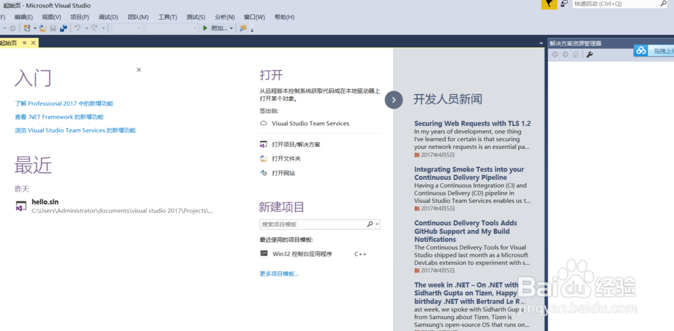This screenshot has width=674, height=331.
Task: Toggle the pin on the 起始页 tab
Action: (24, 43)
